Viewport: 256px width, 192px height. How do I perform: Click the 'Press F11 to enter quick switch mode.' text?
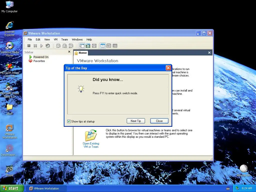(115, 93)
